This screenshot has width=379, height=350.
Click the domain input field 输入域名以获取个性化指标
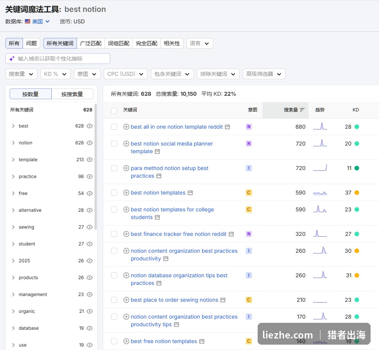click(x=58, y=59)
